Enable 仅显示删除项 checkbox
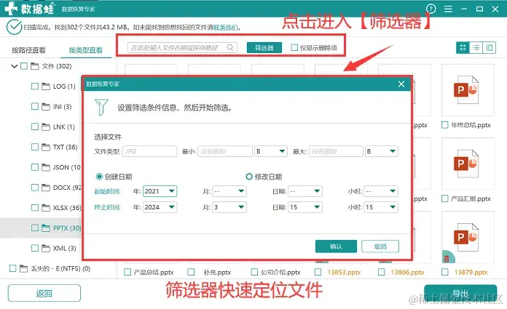 (294, 47)
